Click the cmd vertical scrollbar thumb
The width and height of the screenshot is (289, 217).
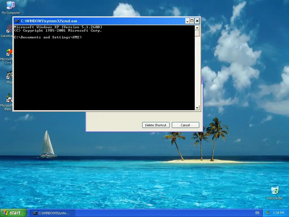click(197, 33)
